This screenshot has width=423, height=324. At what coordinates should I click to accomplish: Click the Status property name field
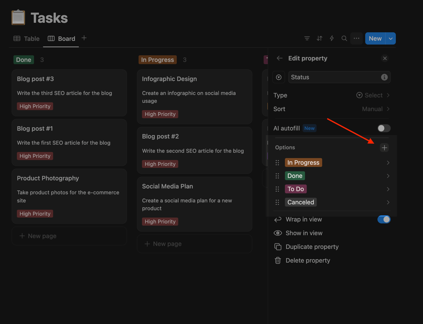334,77
